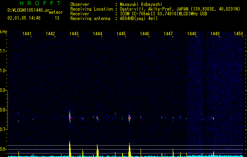Click the 0.8 kHz frequency label

click(3, 110)
